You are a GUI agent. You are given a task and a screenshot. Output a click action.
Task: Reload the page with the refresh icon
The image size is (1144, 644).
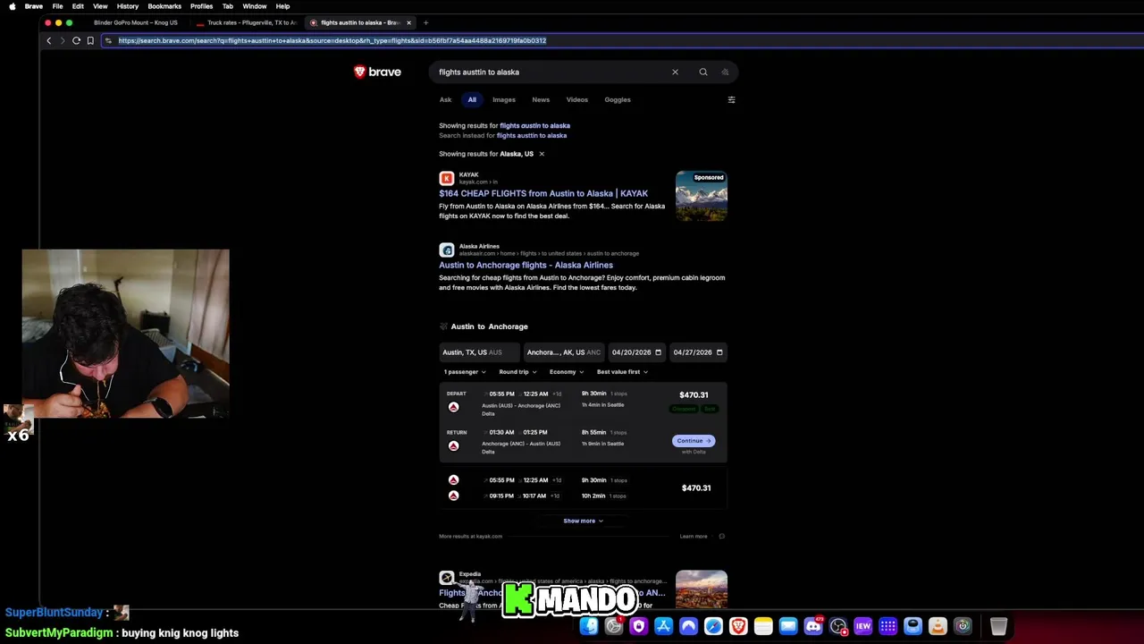76,40
